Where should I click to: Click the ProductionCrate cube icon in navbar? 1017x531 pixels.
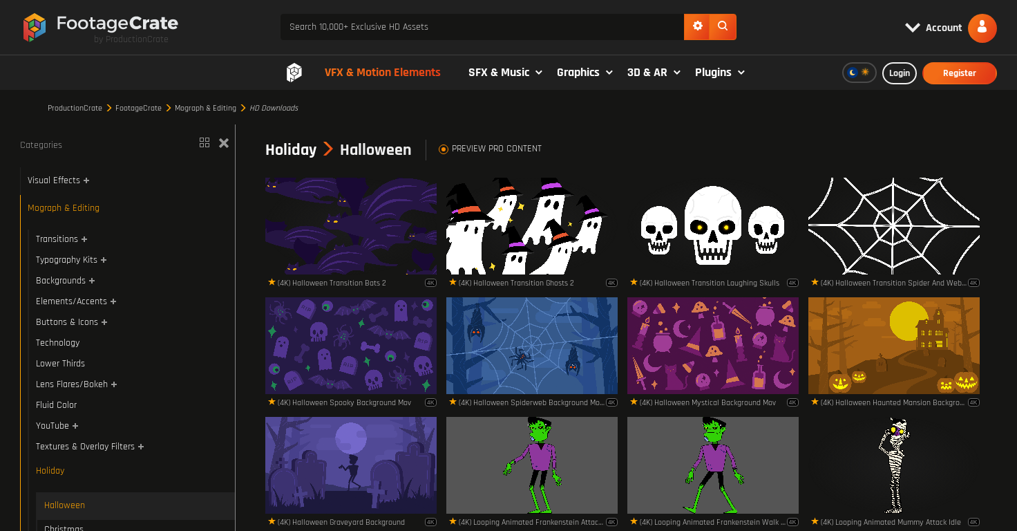point(294,73)
